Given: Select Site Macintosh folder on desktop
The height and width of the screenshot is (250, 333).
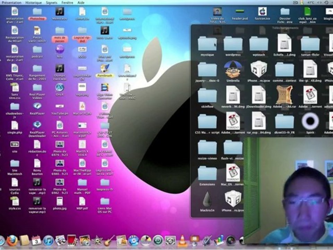Looking at the screenshot, I should pos(15,164).
